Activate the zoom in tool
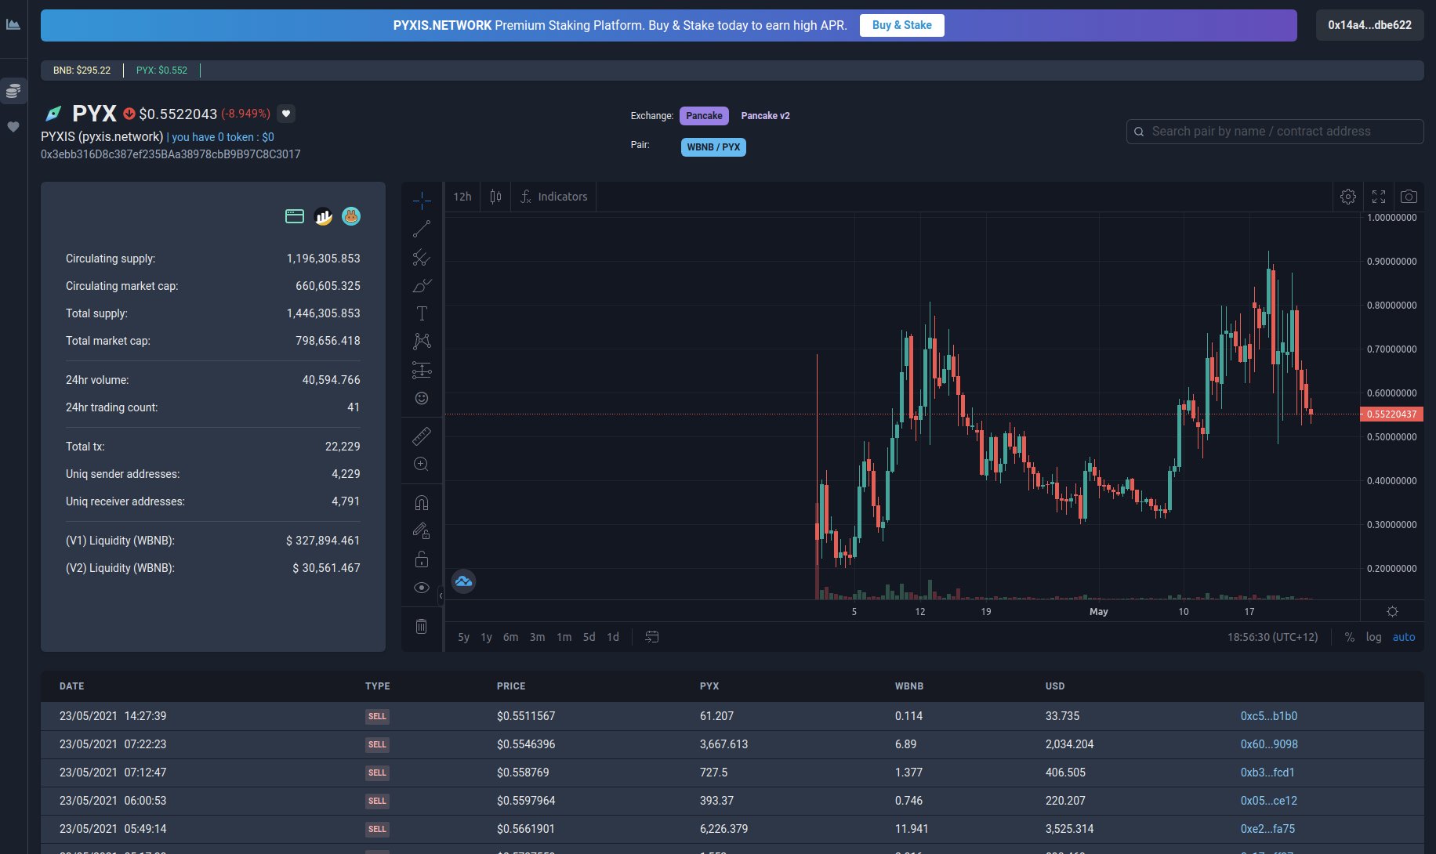Screen dimensions: 1436x854 coord(422,465)
